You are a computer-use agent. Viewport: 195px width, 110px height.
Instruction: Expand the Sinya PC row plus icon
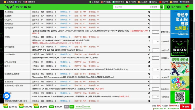[x=149, y=20]
